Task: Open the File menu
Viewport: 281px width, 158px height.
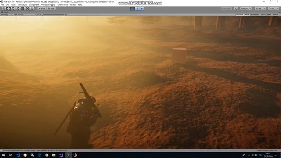Action: point(2,5)
